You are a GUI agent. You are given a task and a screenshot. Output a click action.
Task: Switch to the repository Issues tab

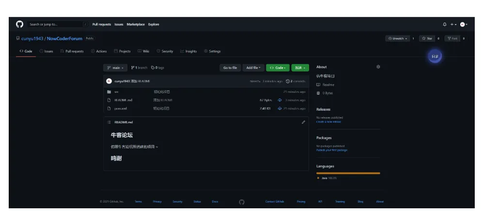pyautogui.click(x=46, y=51)
